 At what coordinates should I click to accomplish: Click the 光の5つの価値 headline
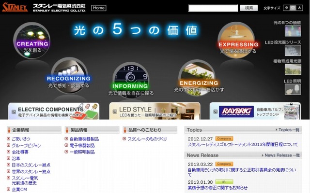(136, 30)
